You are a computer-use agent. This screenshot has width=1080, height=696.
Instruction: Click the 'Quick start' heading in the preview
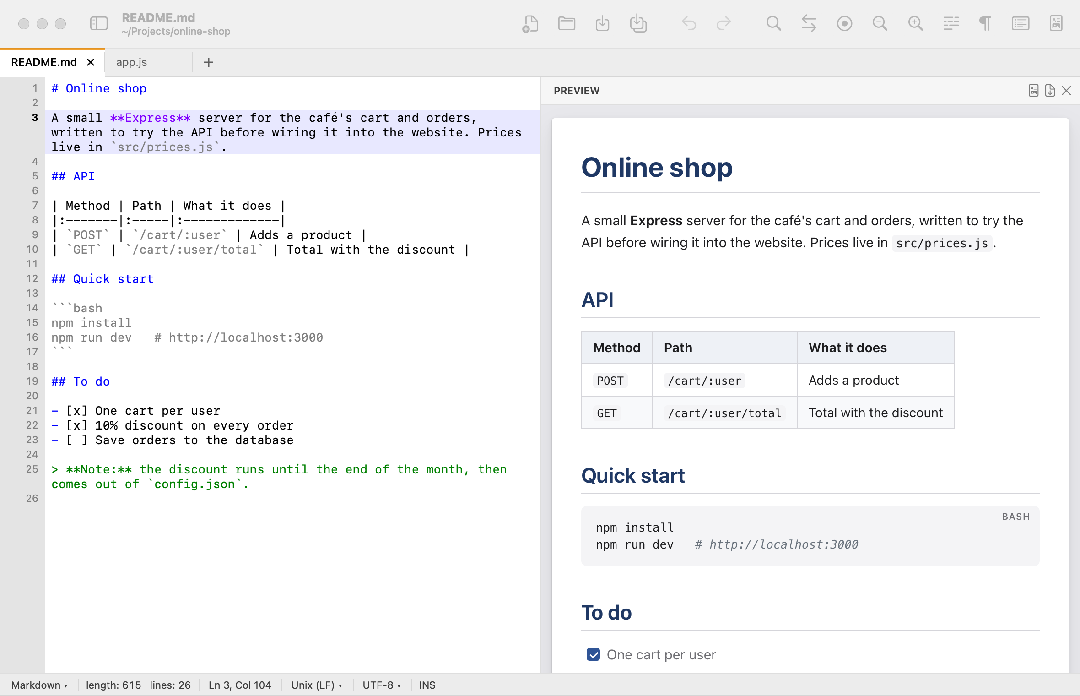point(633,475)
